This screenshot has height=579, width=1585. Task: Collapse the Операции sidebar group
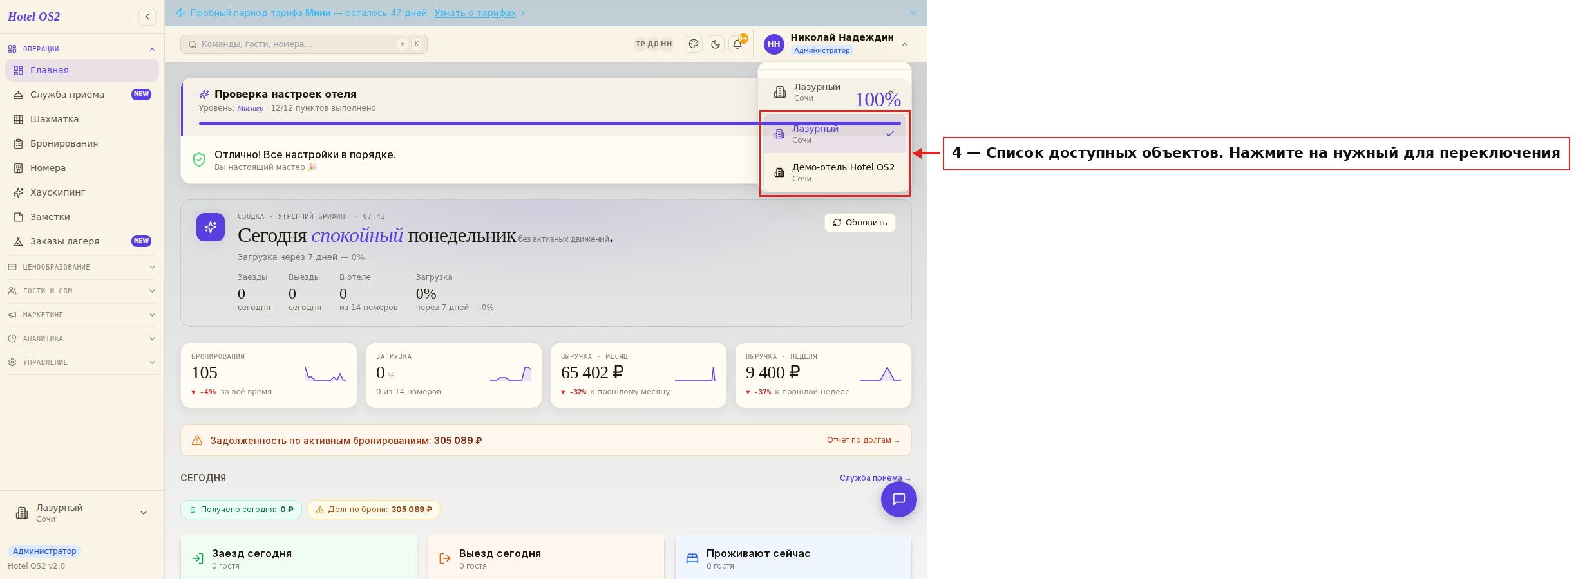(82, 49)
